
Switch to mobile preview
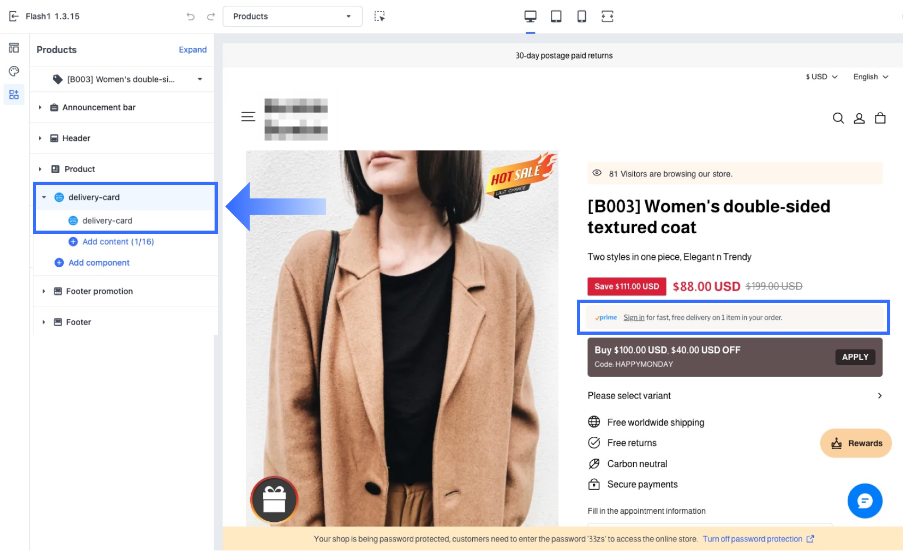click(582, 16)
